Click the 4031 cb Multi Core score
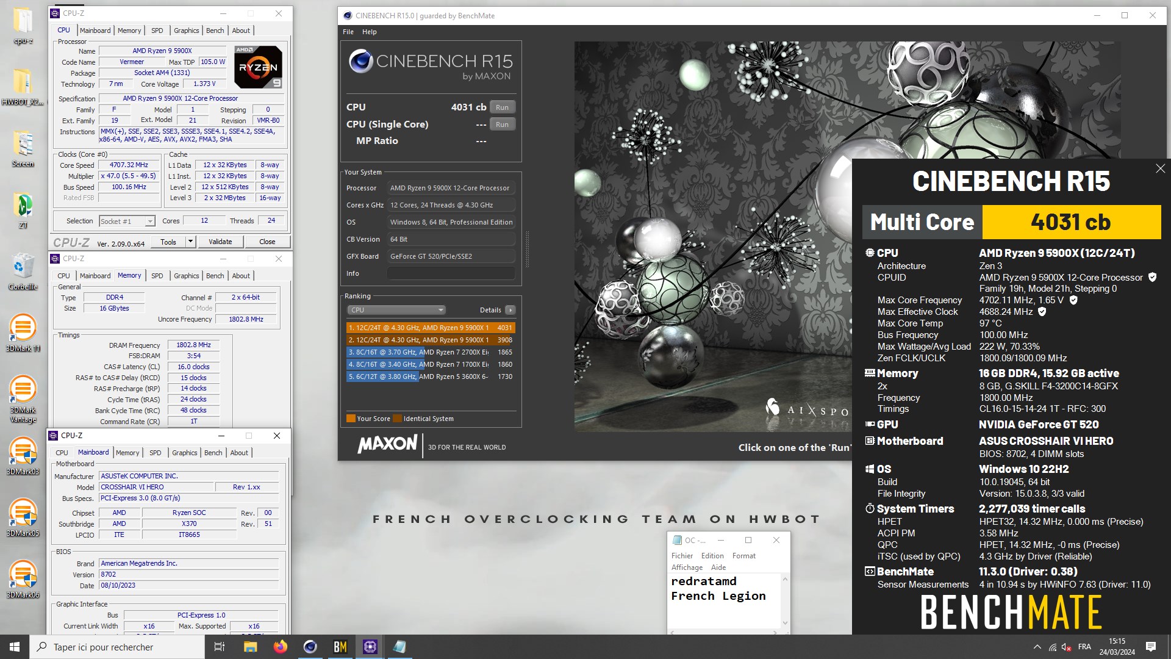The image size is (1171, 659). 1071,222
